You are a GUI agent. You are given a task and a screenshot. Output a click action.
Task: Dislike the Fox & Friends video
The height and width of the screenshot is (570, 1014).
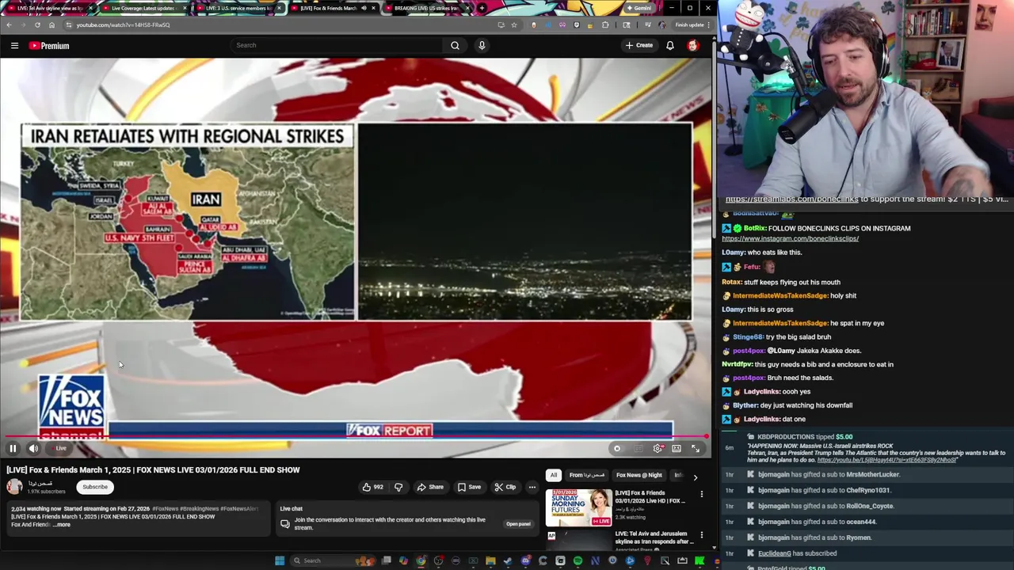(398, 487)
